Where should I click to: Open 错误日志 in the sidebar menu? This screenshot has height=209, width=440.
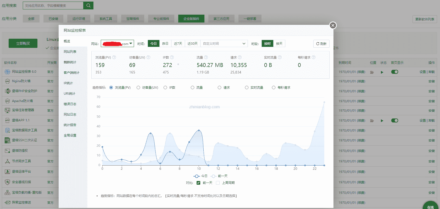pyautogui.click(x=70, y=104)
